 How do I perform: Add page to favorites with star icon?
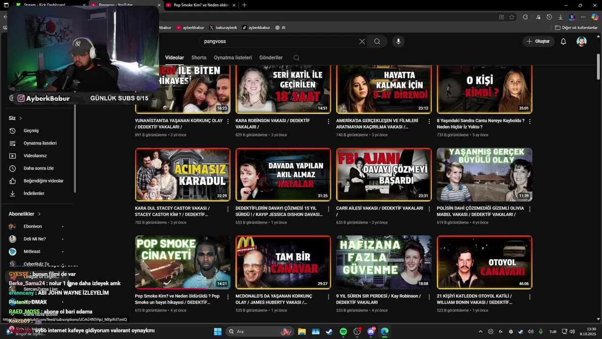click(x=512, y=17)
